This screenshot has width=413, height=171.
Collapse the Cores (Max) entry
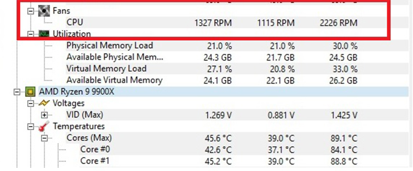pos(45,138)
